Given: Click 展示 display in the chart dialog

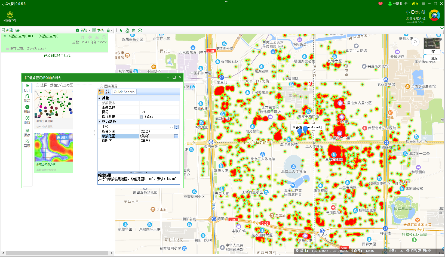Looking at the screenshot, I should click(27, 144).
